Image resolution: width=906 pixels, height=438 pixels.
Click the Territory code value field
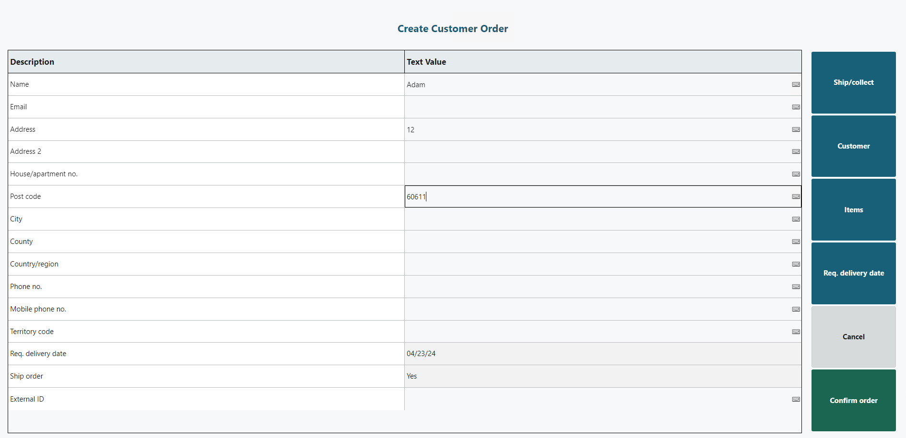point(595,332)
